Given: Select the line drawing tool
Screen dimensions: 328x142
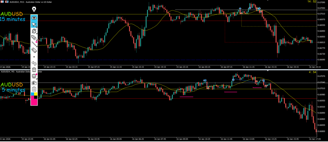Looking at the screenshot, I should (34, 44).
